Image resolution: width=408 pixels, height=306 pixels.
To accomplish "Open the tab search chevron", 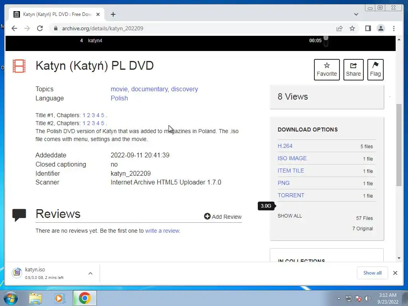I will tap(356, 14).
